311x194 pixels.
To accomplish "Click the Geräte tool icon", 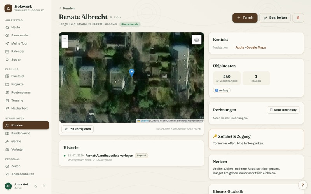I will coord(7,141).
